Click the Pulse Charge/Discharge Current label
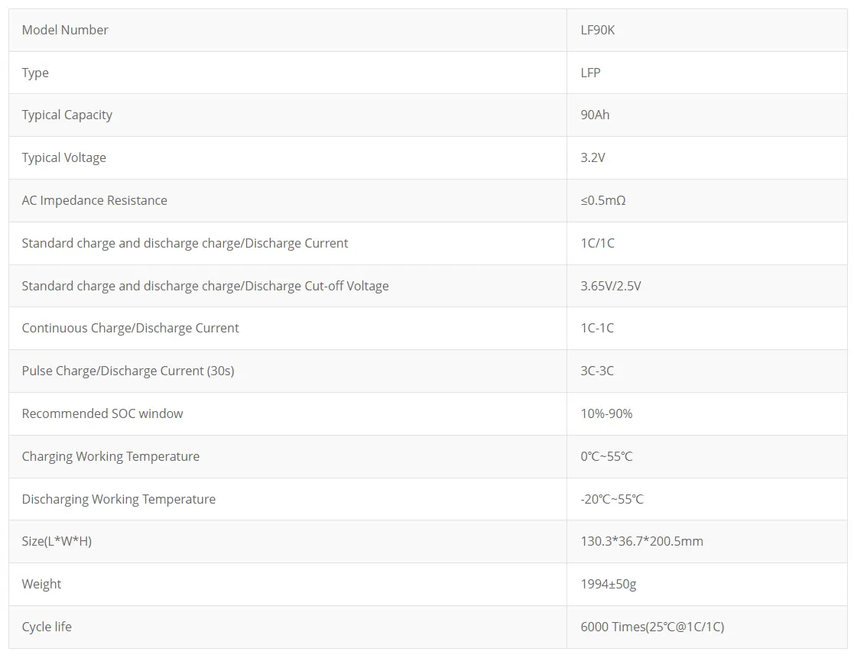The height and width of the screenshot is (658, 854). coord(128,371)
